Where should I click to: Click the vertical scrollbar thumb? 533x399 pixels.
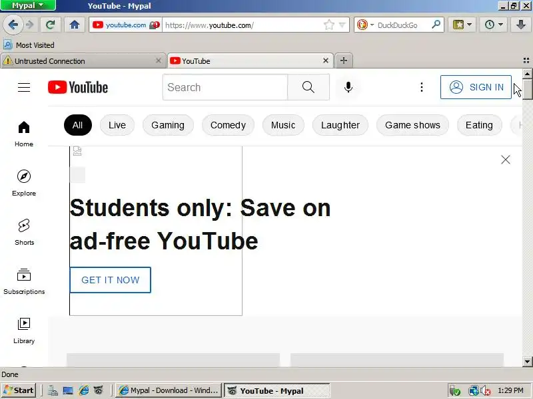[x=527, y=89]
